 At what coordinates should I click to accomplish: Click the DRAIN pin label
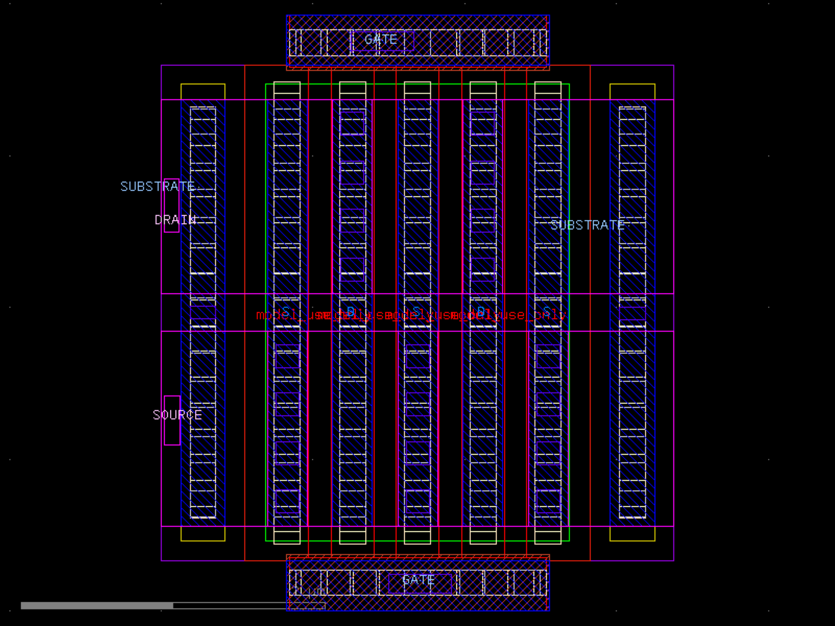click(x=175, y=220)
